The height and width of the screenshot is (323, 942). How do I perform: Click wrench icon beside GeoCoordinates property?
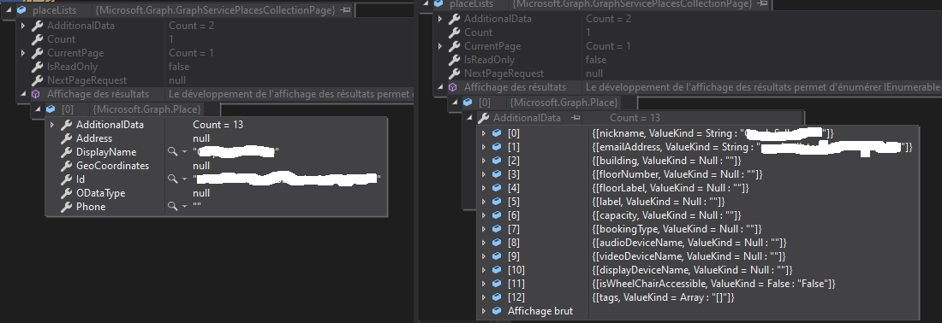coord(66,166)
